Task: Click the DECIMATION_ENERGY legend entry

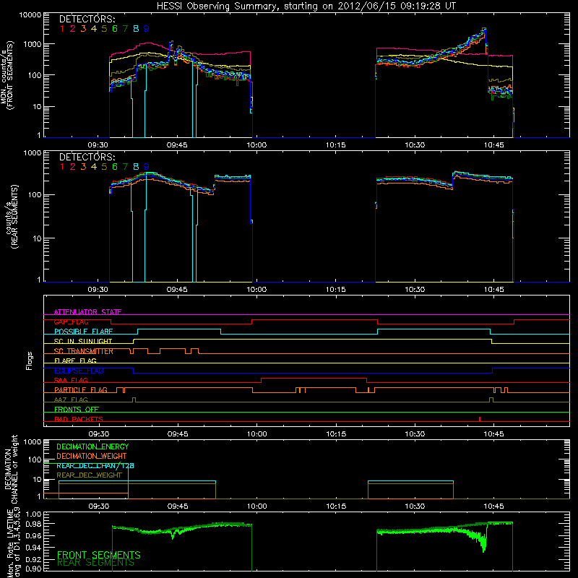Action: [x=92, y=447]
